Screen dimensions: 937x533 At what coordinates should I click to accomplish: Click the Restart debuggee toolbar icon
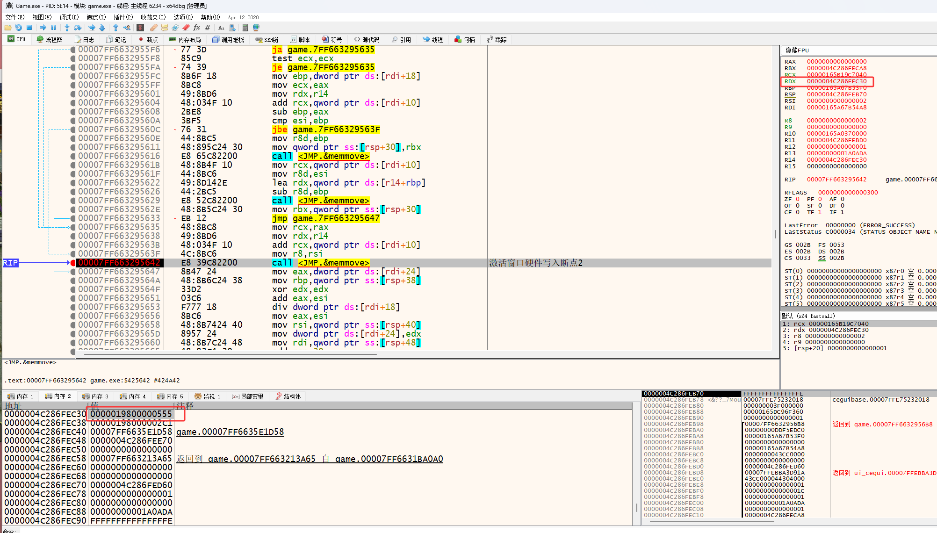click(19, 28)
